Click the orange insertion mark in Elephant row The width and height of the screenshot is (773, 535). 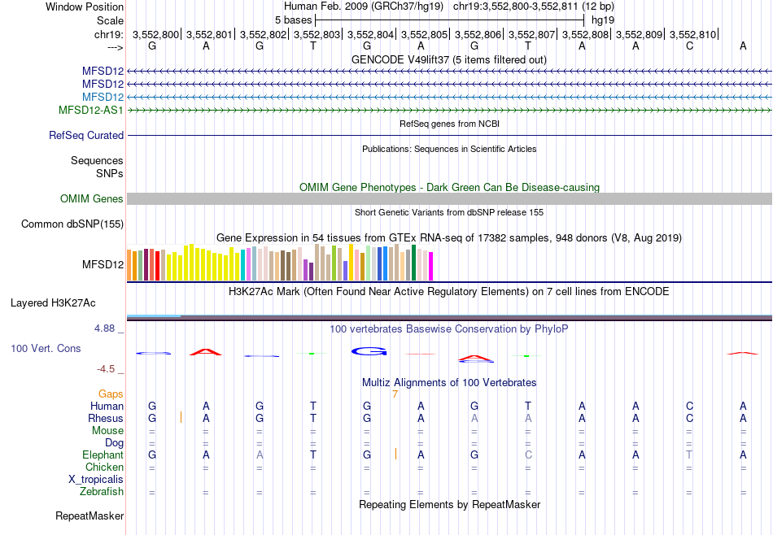coord(396,454)
